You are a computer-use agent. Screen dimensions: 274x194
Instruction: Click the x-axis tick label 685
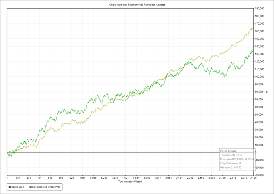61,178
